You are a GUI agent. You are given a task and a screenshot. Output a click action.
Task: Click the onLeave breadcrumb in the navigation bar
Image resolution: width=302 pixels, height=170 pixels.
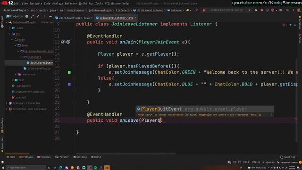tap(176, 10)
